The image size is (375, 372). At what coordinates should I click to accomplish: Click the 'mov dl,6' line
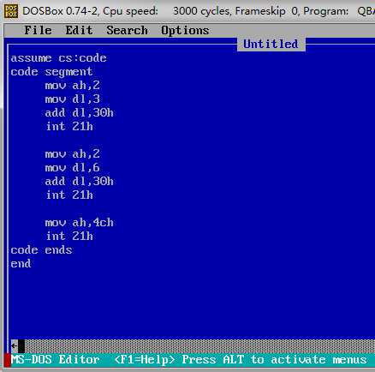pos(72,168)
